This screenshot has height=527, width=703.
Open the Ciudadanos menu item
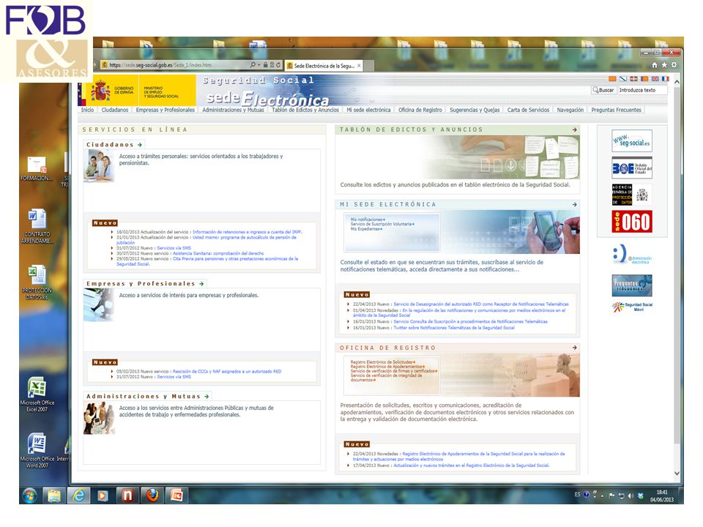point(115,110)
